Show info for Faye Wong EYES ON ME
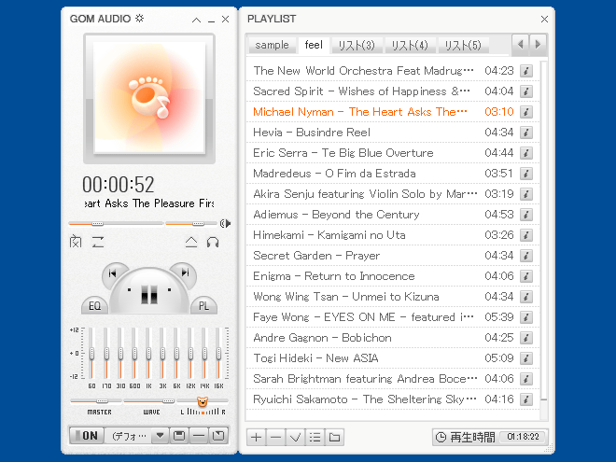Image resolution: width=616 pixels, height=462 pixels. point(526,317)
